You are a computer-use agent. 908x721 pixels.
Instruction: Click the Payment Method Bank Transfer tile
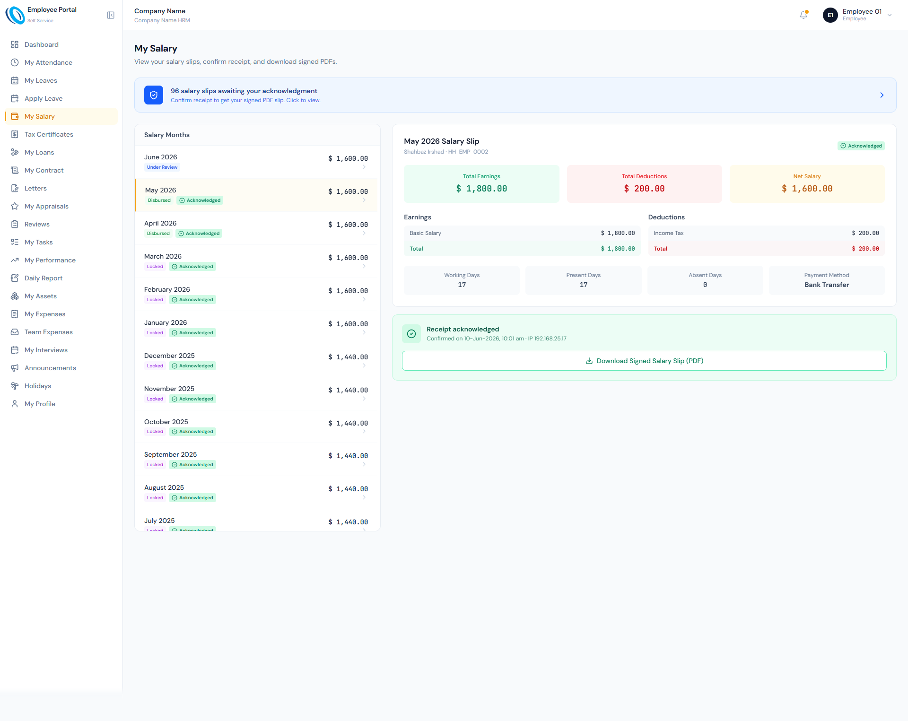827,280
